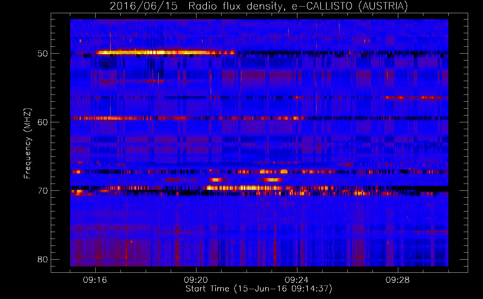Click the bright yellow emission band at 50 MHz
This screenshot has width=483, height=299.
tap(166, 52)
